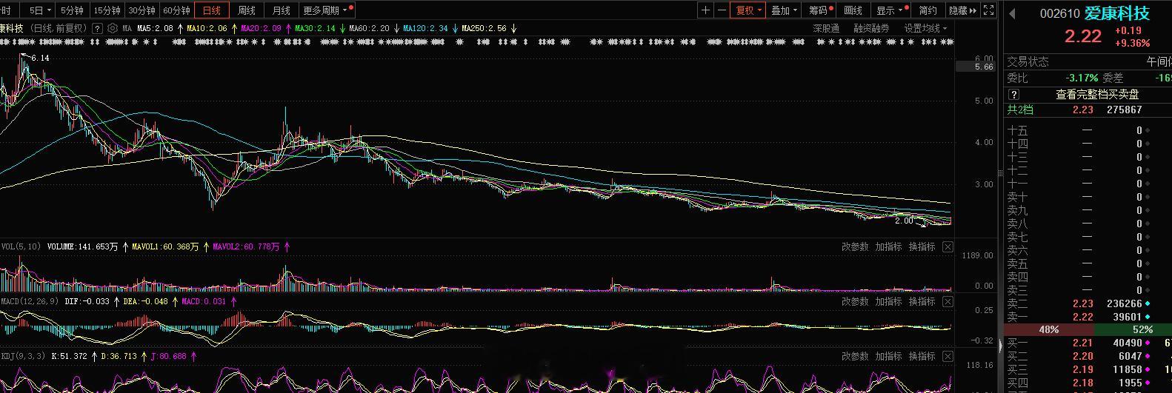Open the question mark help in order book
Viewport: 1172px width, 393px height.
point(1014,95)
